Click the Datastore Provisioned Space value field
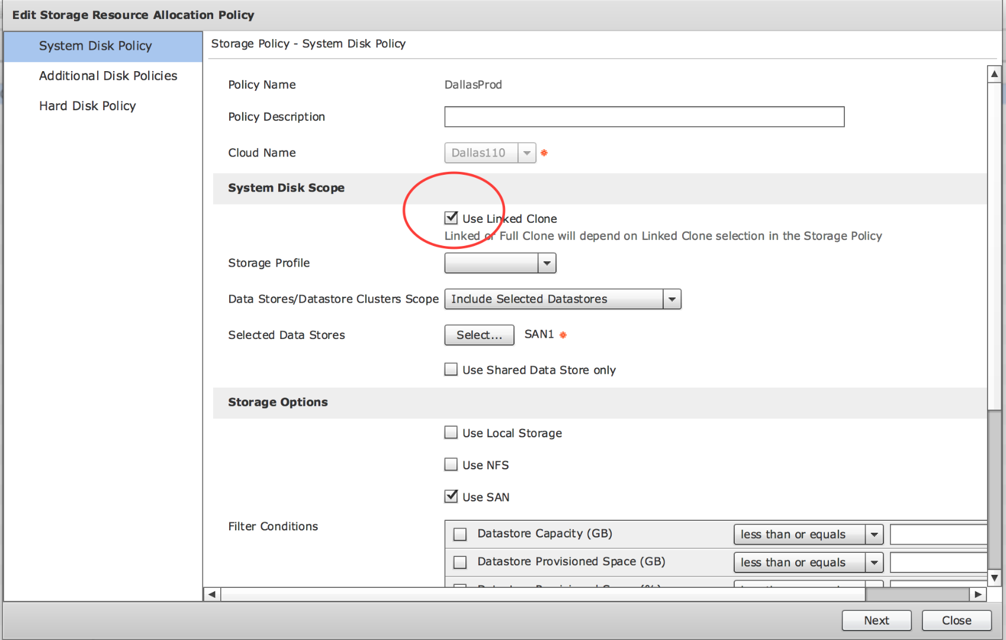This screenshot has height=640, width=1006. (x=938, y=562)
